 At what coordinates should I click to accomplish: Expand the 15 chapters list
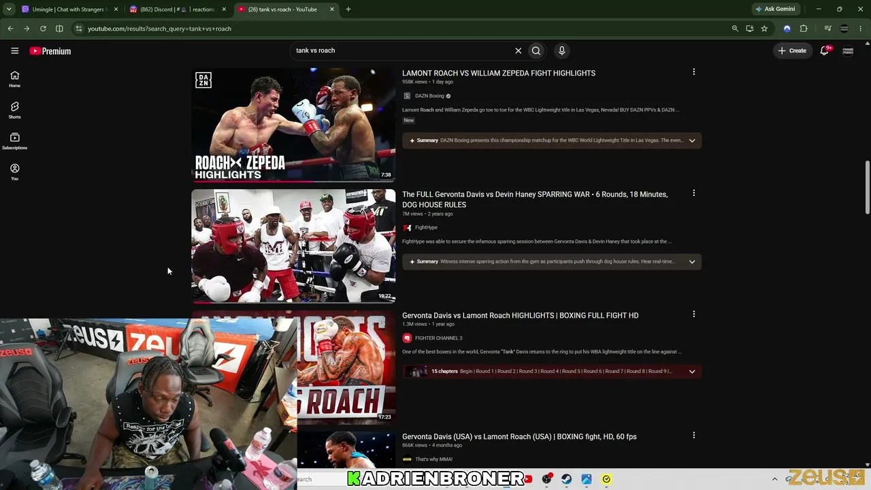click(692, 372)
